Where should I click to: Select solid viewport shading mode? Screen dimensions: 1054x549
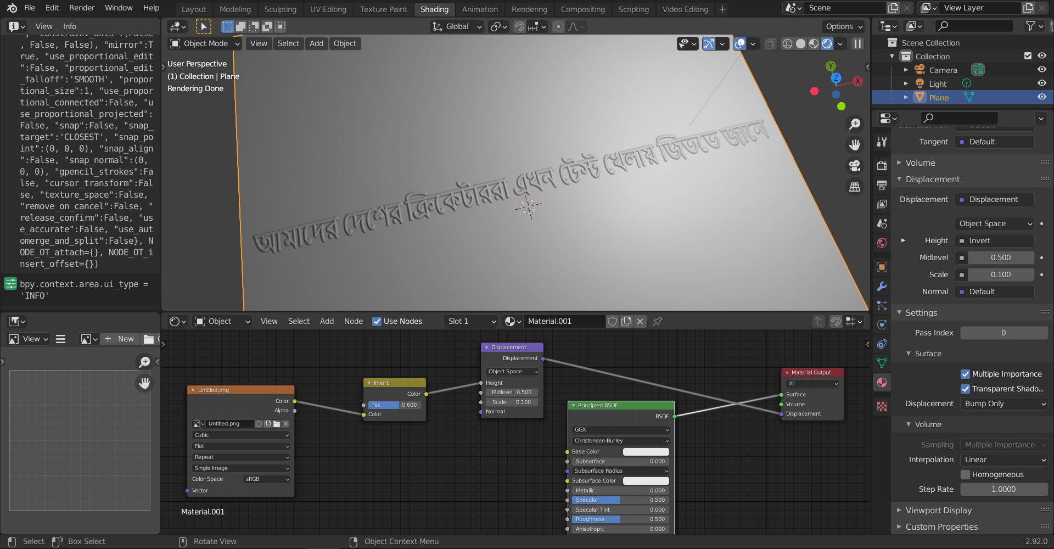click(800, 43)
